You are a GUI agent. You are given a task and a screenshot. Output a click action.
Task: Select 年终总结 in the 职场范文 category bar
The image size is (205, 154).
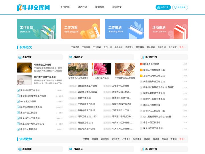[118, 47]
